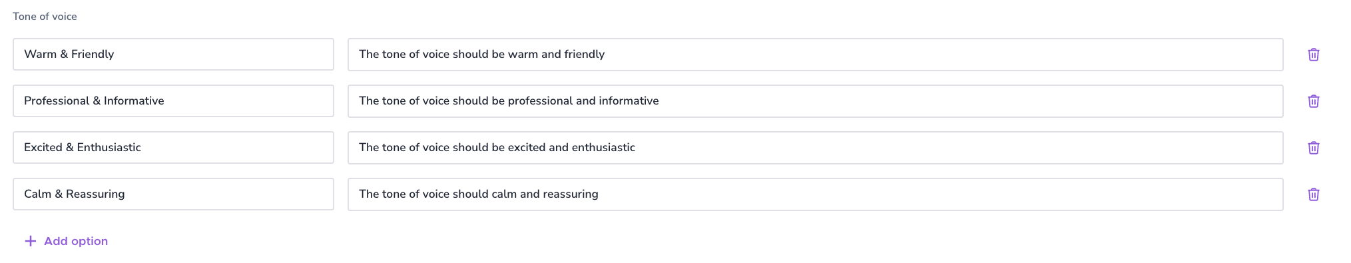Select the Calm & Reassuring name field
Viewport: 1351px width, 263px height.
click(x=173, y=194)
